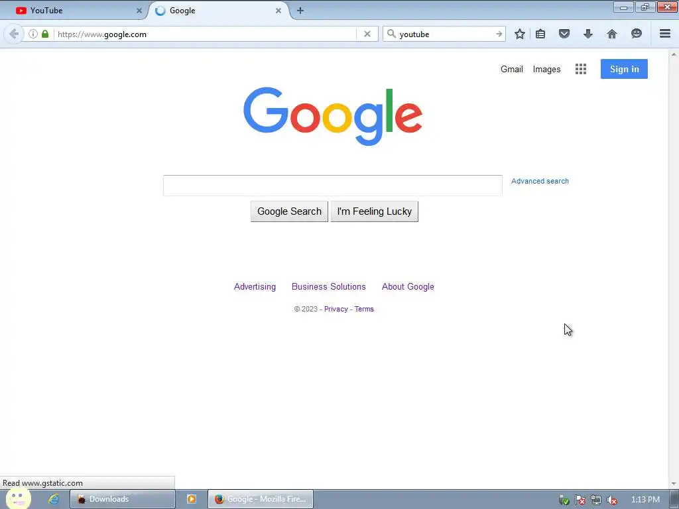Click the search magnifier icon in search box
Screen dimensions: 679x509
(391, 34)
